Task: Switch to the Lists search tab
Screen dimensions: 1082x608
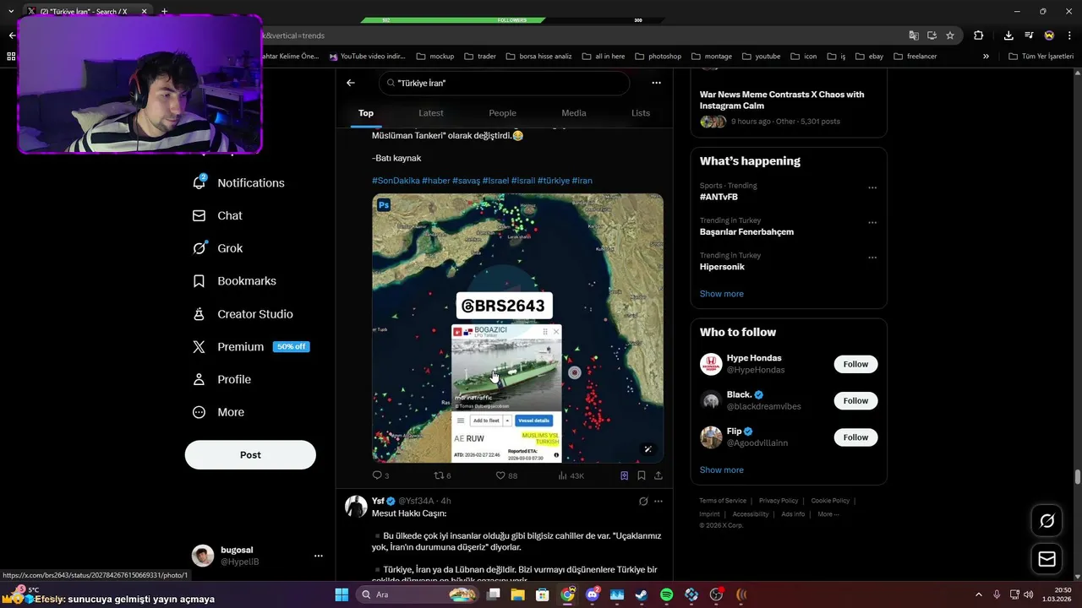Action: click(x=641, y=113)
